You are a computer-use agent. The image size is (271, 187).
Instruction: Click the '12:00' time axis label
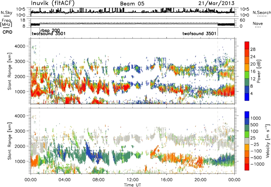(x=132, y=180)
